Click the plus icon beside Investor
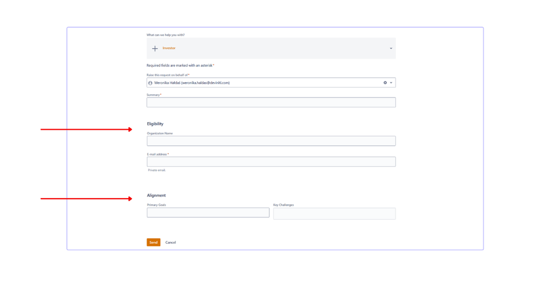 coord(155,49)
